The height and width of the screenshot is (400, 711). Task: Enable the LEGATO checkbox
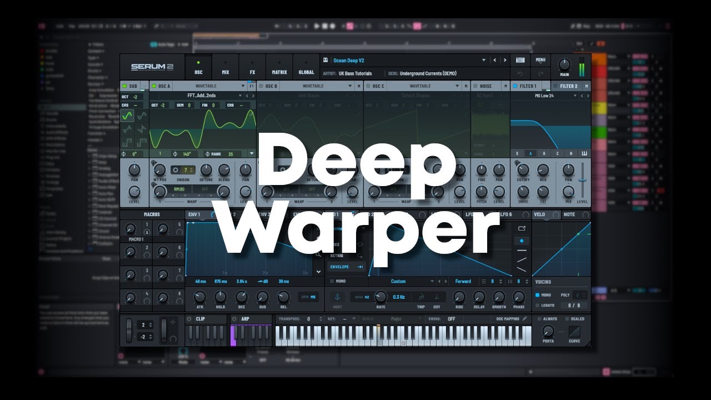point(538,305)
